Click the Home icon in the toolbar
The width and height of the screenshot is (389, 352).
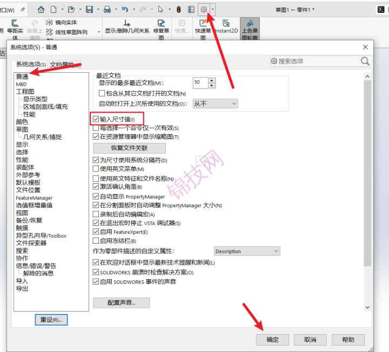coord(41,10)
